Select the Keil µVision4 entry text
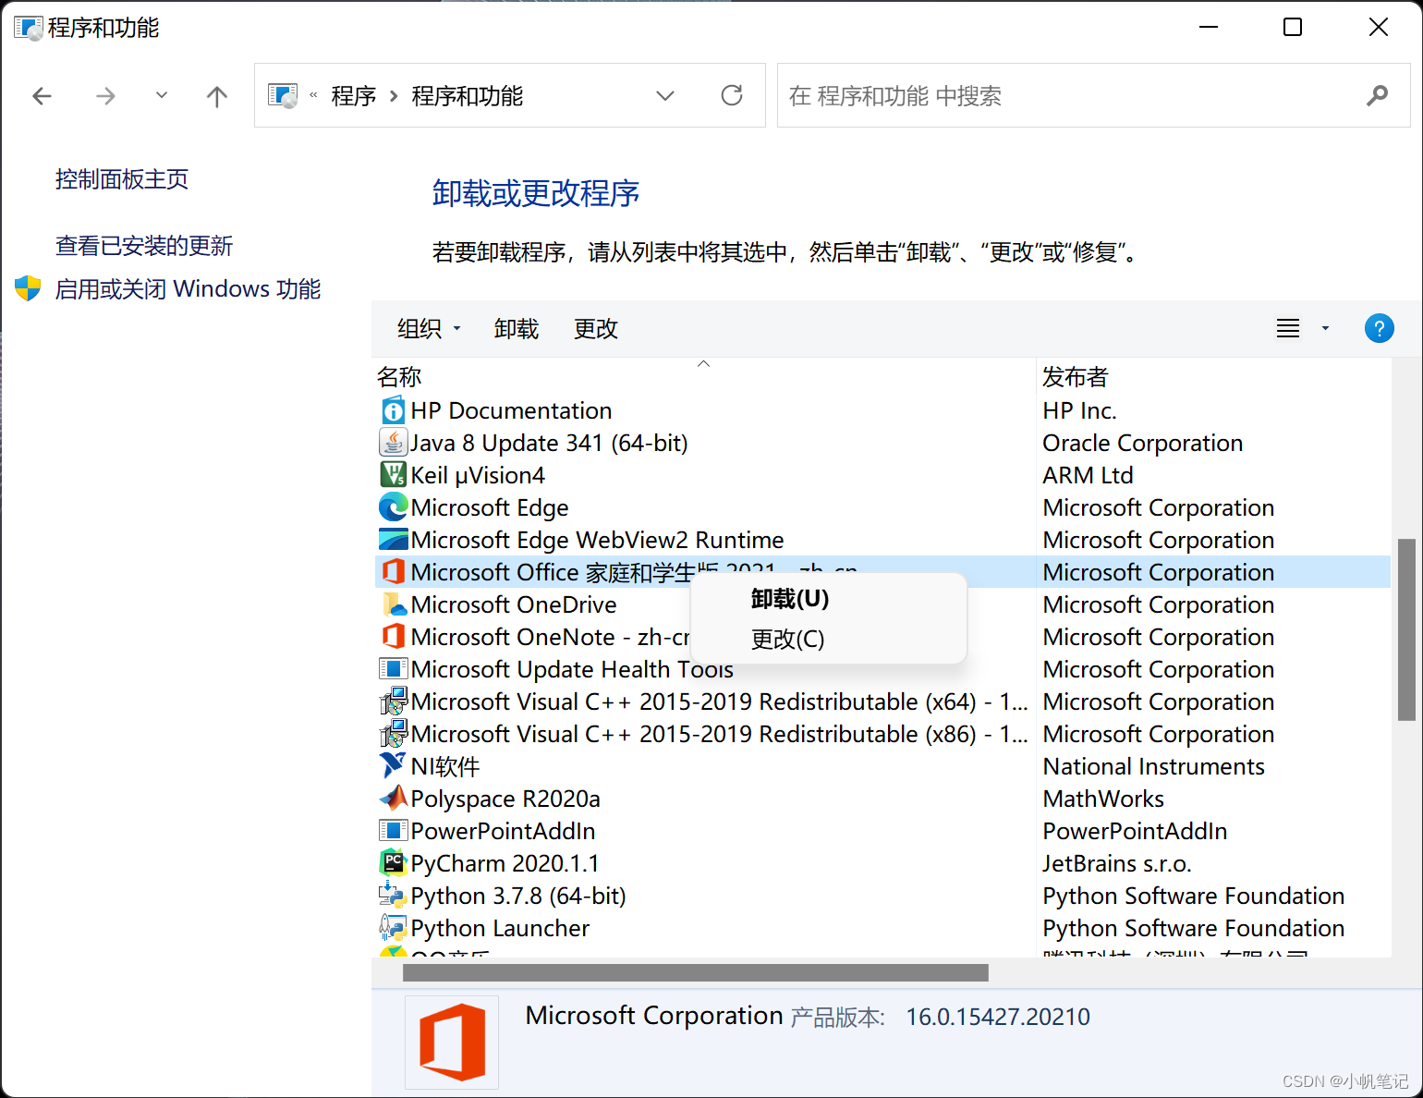Viewport: 1423px width, 1098px height. pyautogui.click(x=478, y=475)
